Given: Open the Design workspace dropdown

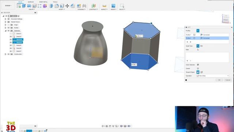Looking at the screenshot, I should [8, 6].
